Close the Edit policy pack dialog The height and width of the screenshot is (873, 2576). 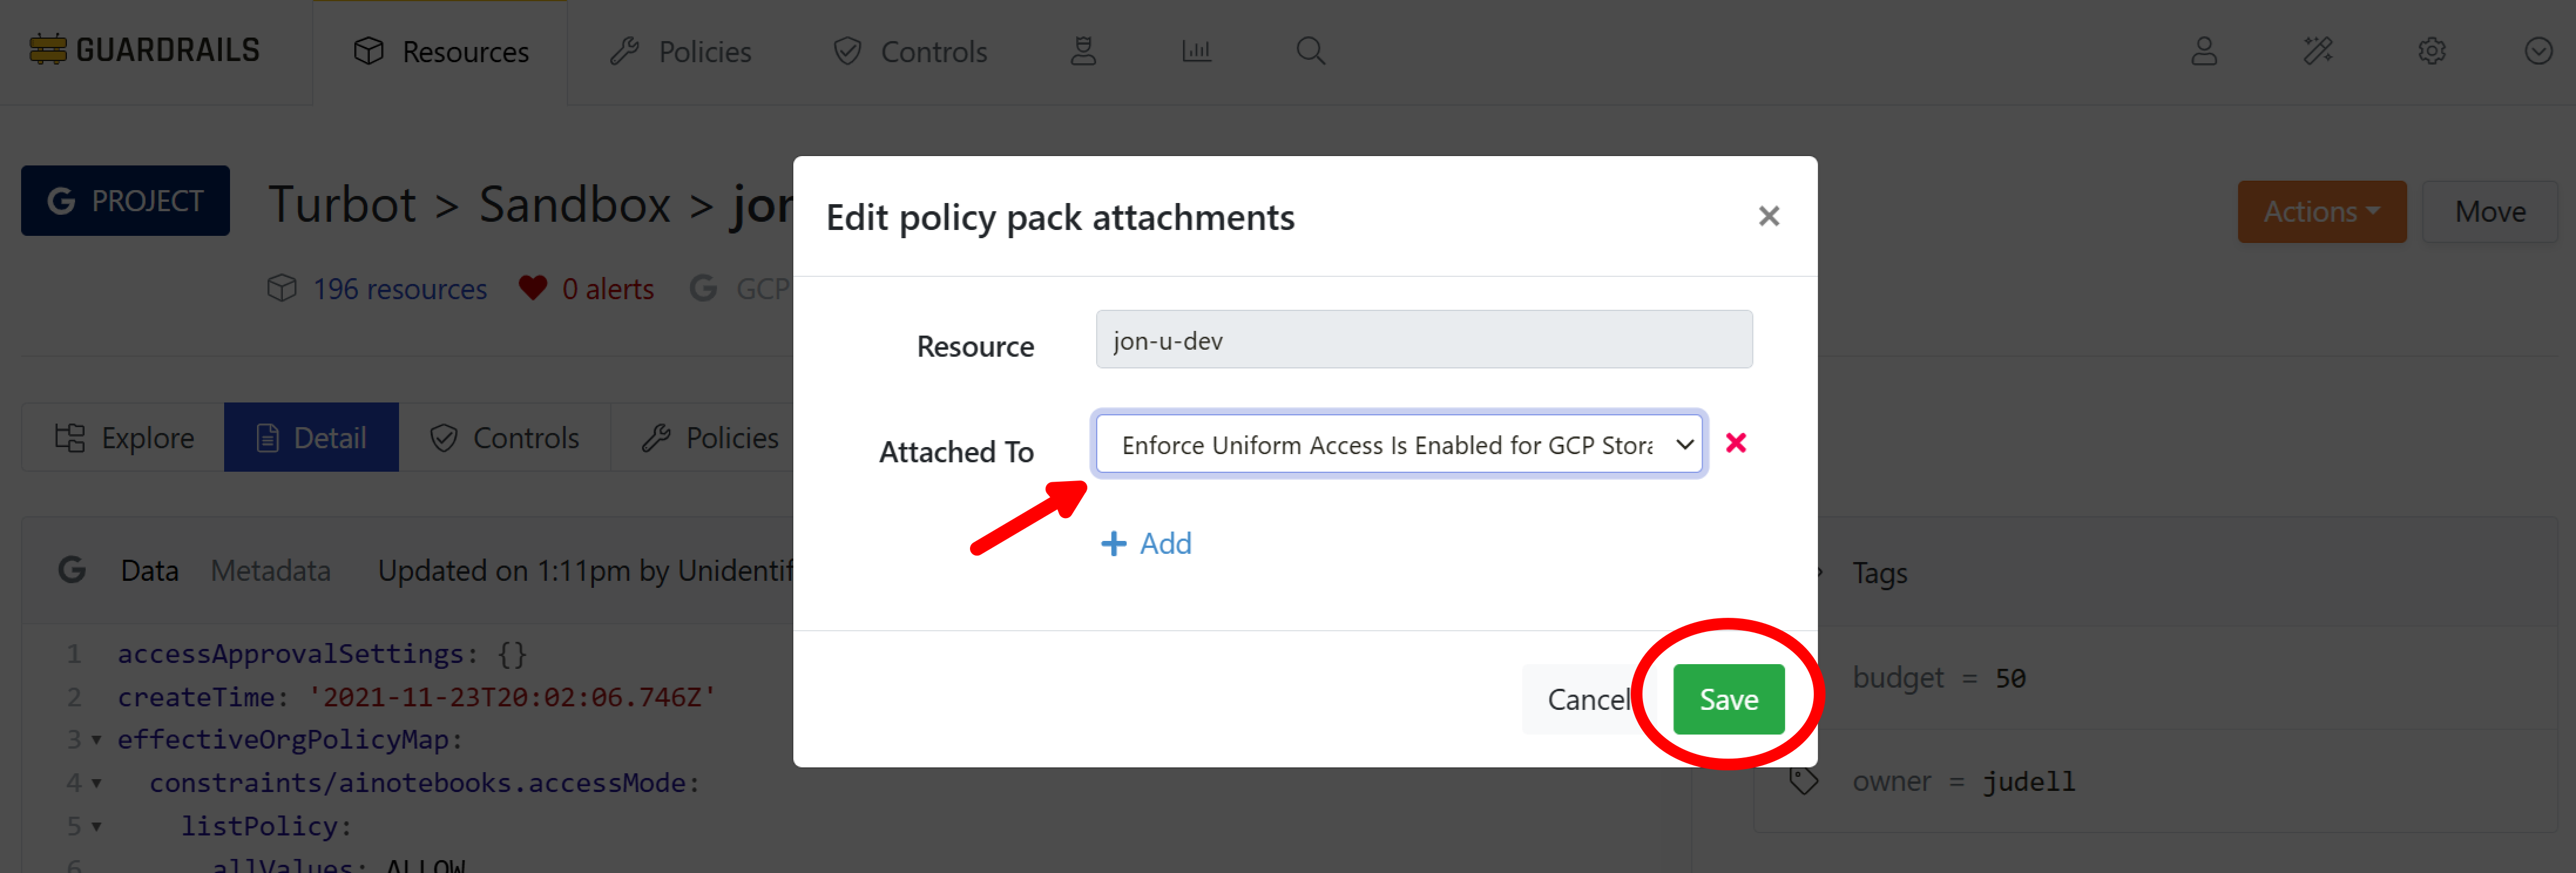[1768, 216]
